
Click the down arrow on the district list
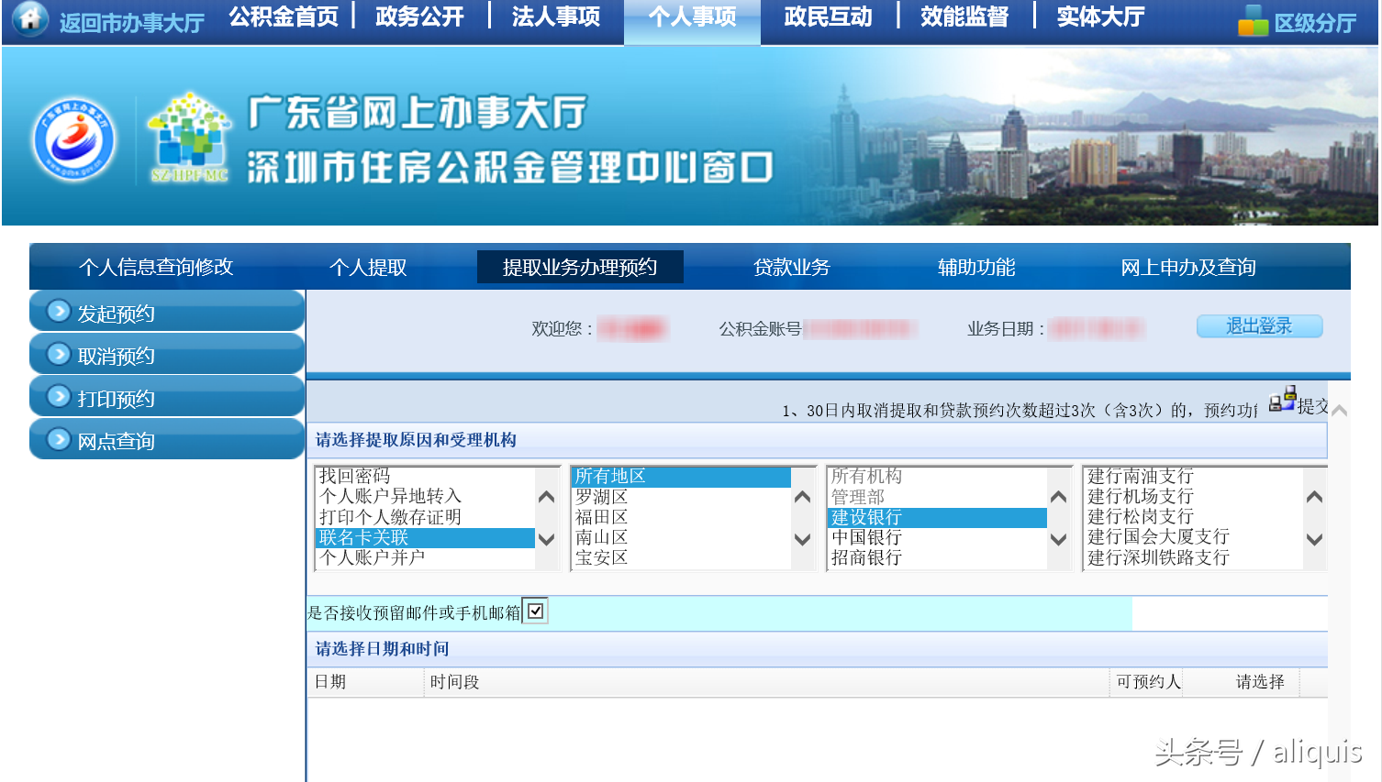[x=800, y=540]
